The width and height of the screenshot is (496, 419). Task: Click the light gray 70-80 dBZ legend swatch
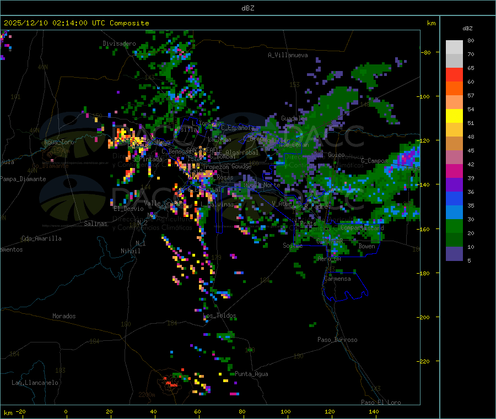[454, 47]
